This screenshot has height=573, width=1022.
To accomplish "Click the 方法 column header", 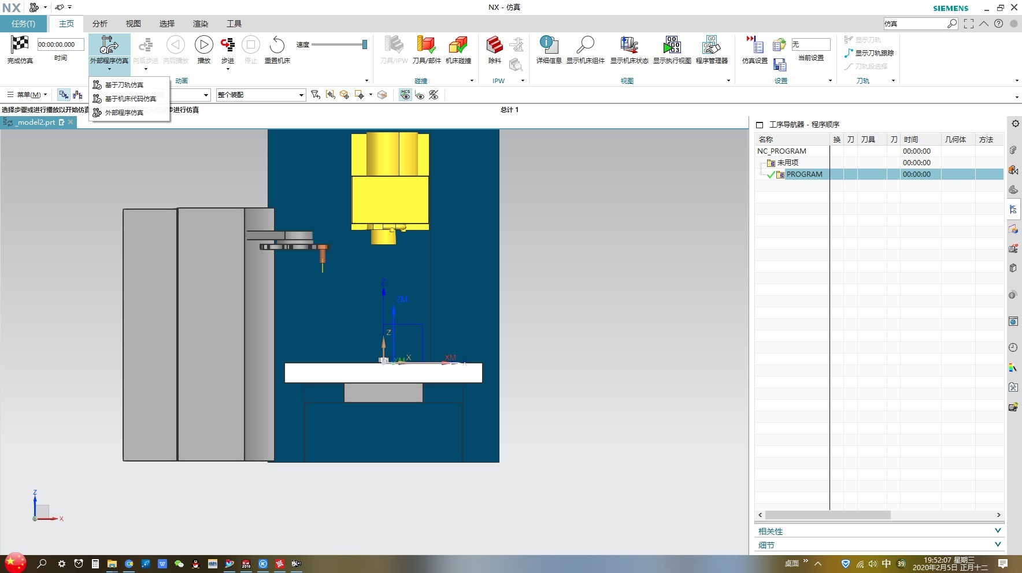I will click(990, 140).
